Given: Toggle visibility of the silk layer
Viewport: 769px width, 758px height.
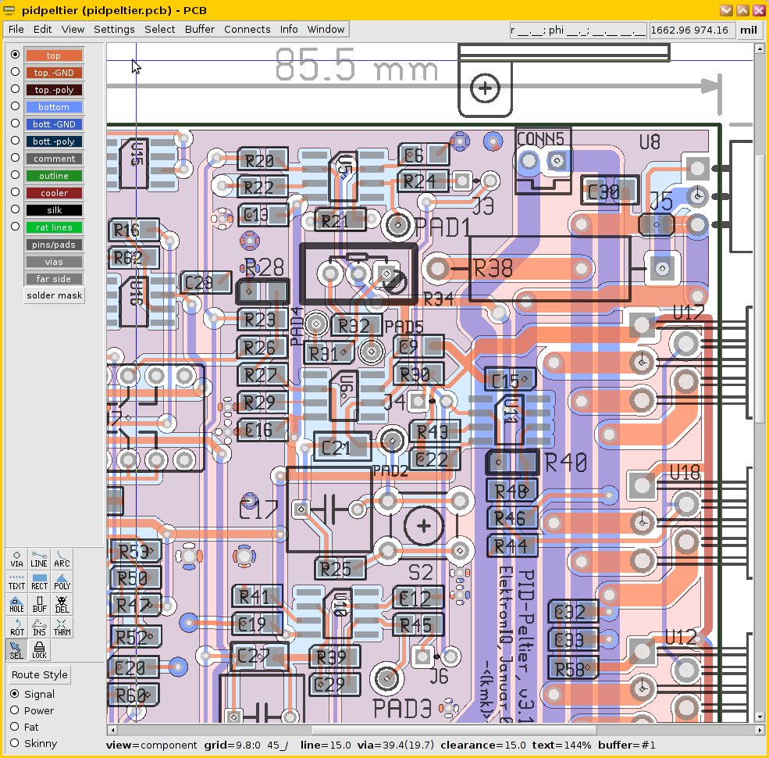Looking at the screenshot, I should coord(54,210).
